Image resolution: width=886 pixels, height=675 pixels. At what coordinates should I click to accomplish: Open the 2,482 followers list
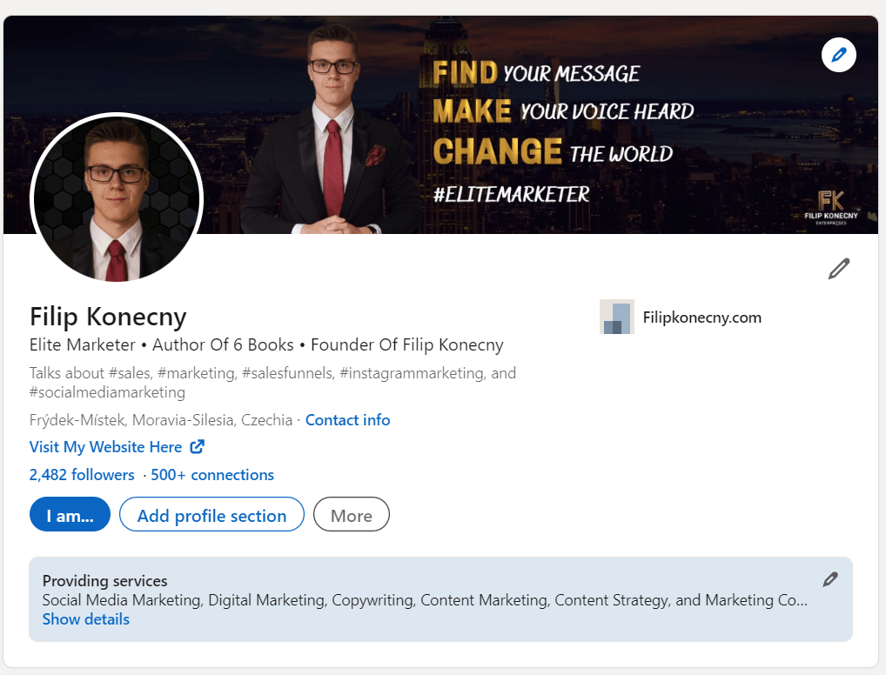(x=82, y=474)
